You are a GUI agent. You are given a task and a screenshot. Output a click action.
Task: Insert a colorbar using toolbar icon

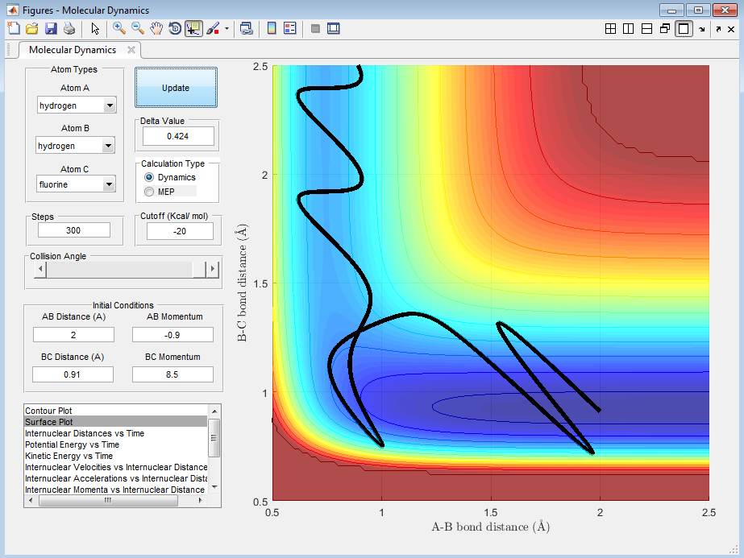click(272, 28)
